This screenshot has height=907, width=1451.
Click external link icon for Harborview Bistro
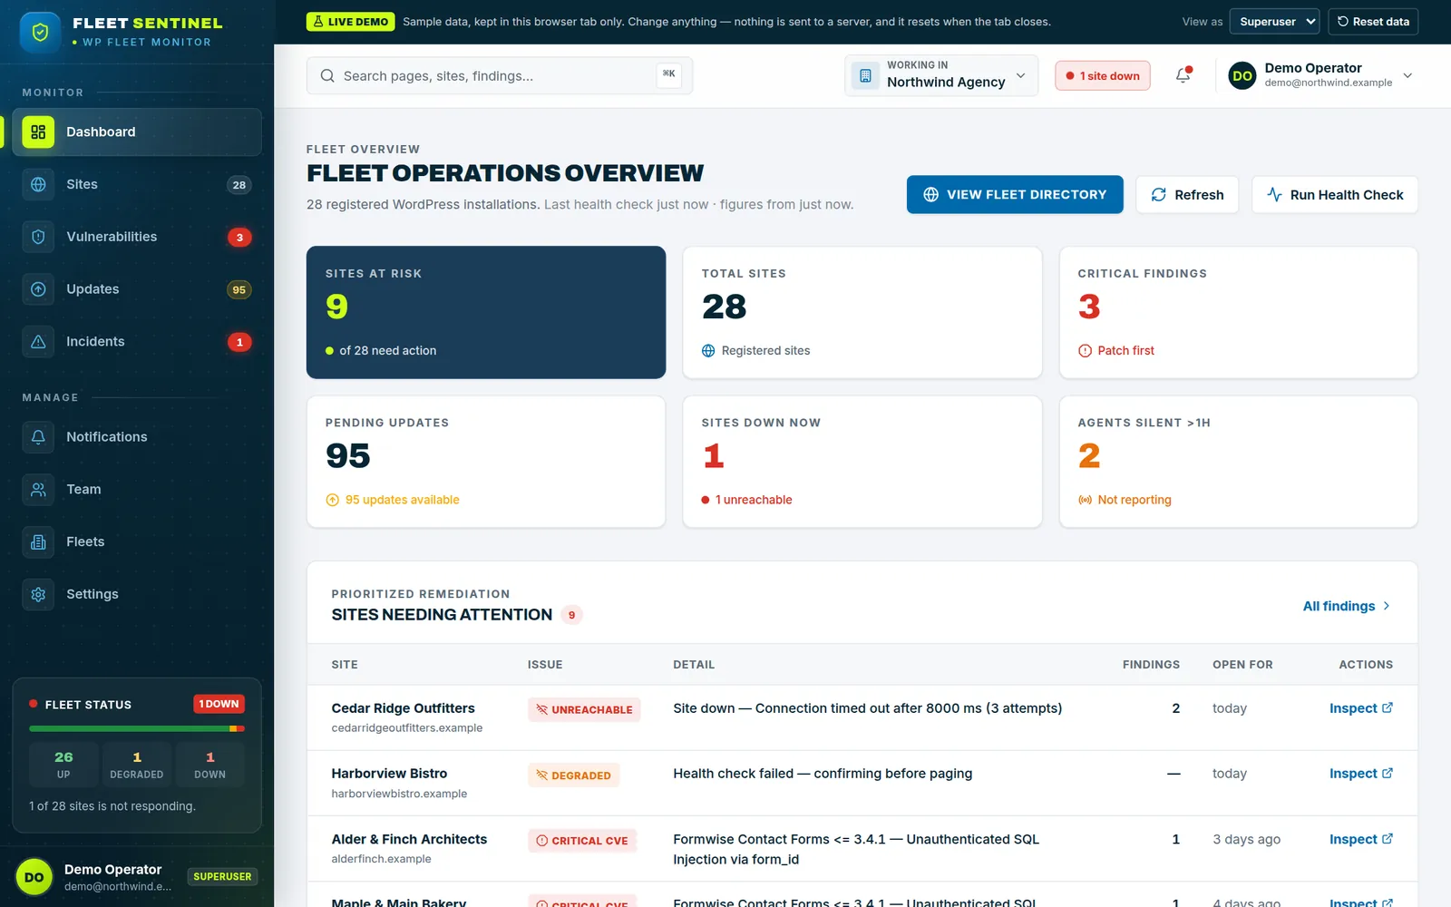pos(1388,774)
